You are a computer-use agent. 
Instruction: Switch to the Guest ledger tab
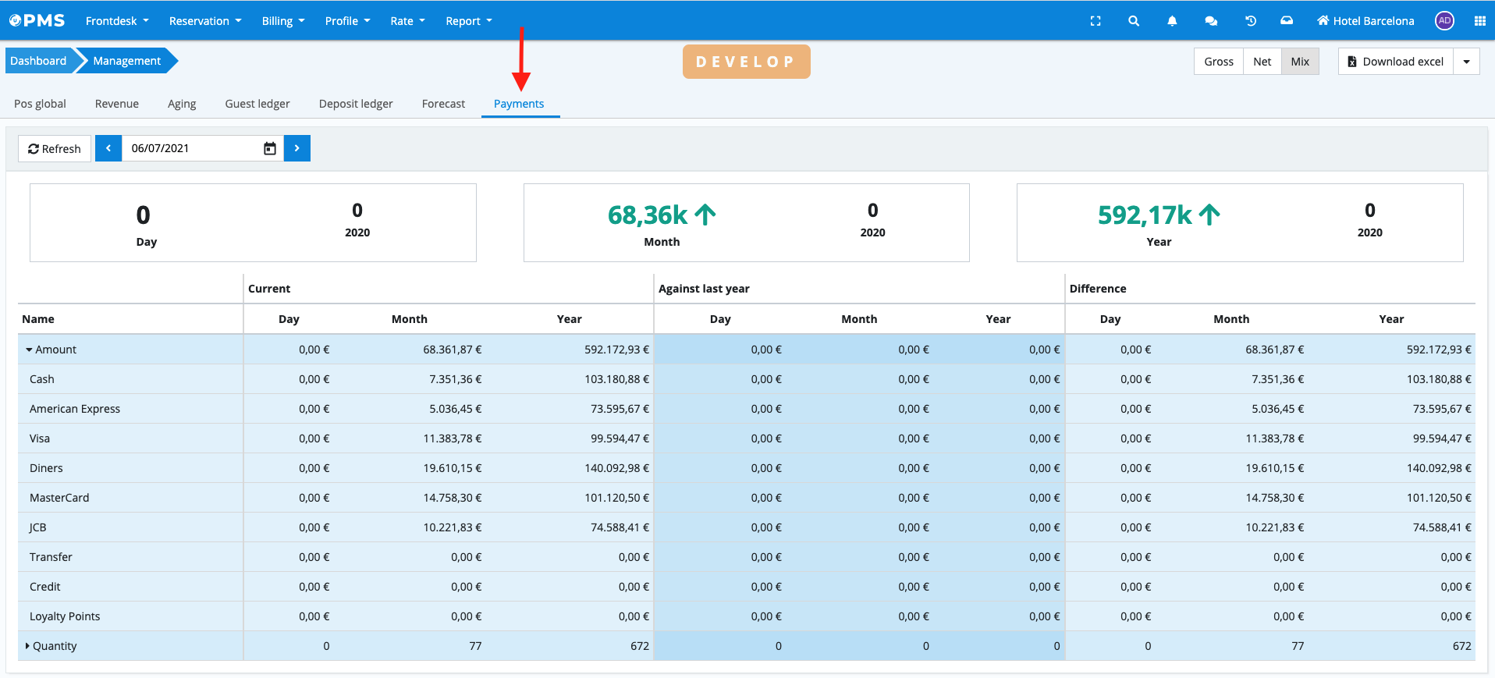257,104
